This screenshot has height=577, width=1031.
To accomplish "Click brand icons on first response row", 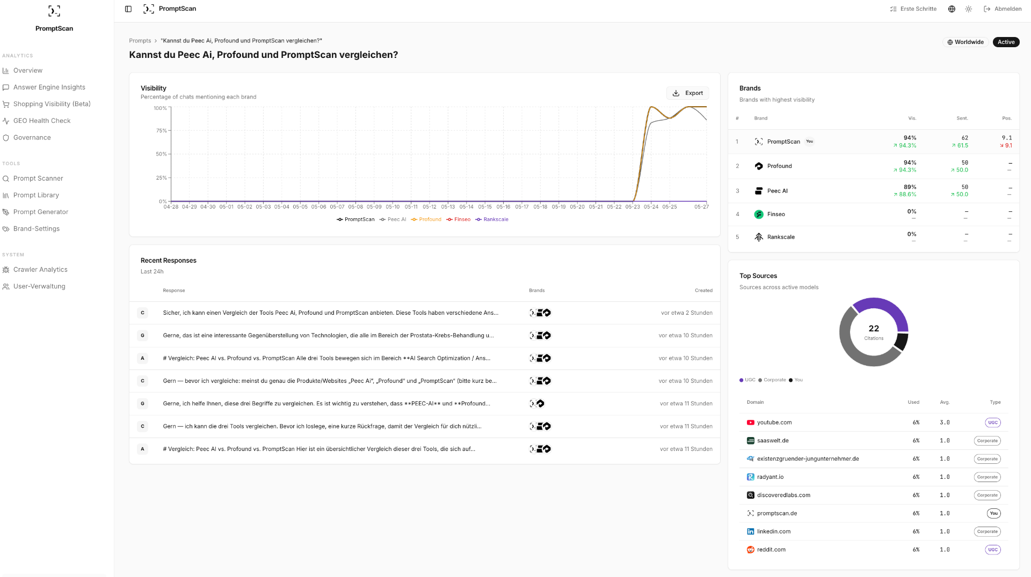I will (x=540, y=313).
